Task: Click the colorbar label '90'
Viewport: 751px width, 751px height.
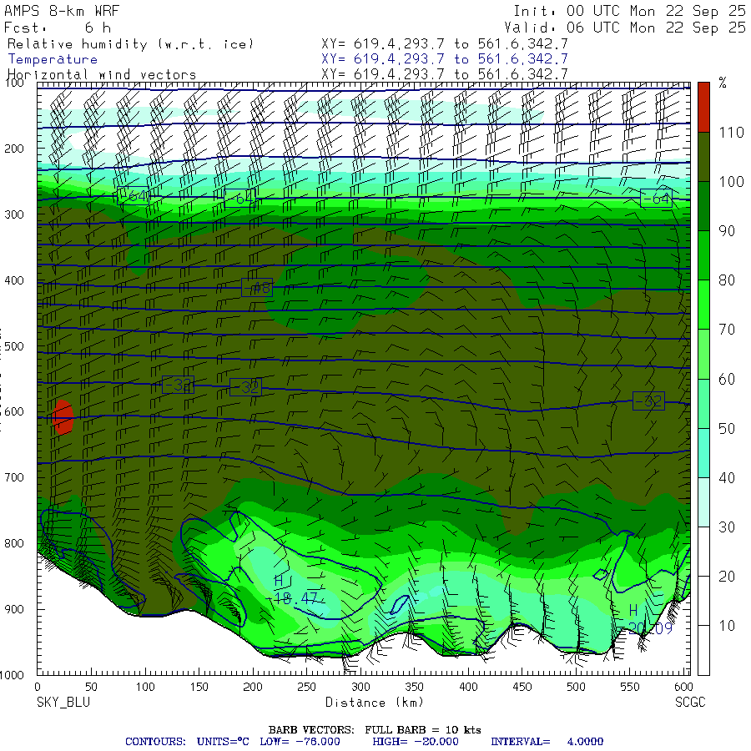Action: point(727,231)
